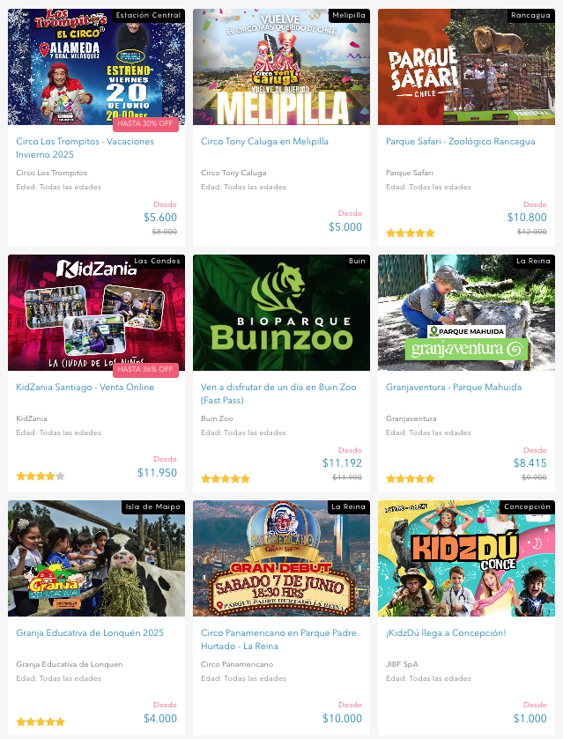Select KidZania Santiago Venta Online title

point(85,387)
